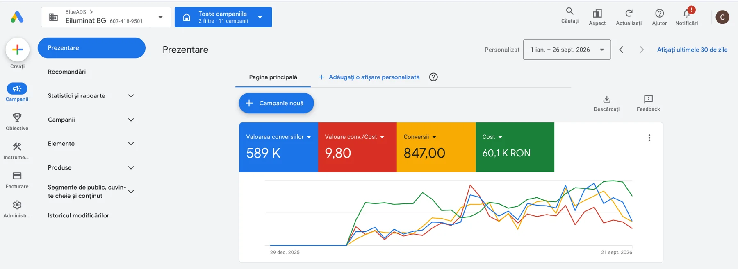Change Valoare conv./Cost metric dropdown
738x269 pixels.
point(382,137)
